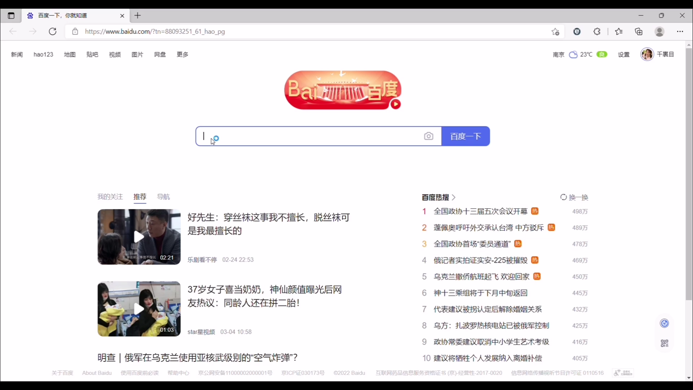Click the round G extension icon
The image size is (693, 390).
577,31
